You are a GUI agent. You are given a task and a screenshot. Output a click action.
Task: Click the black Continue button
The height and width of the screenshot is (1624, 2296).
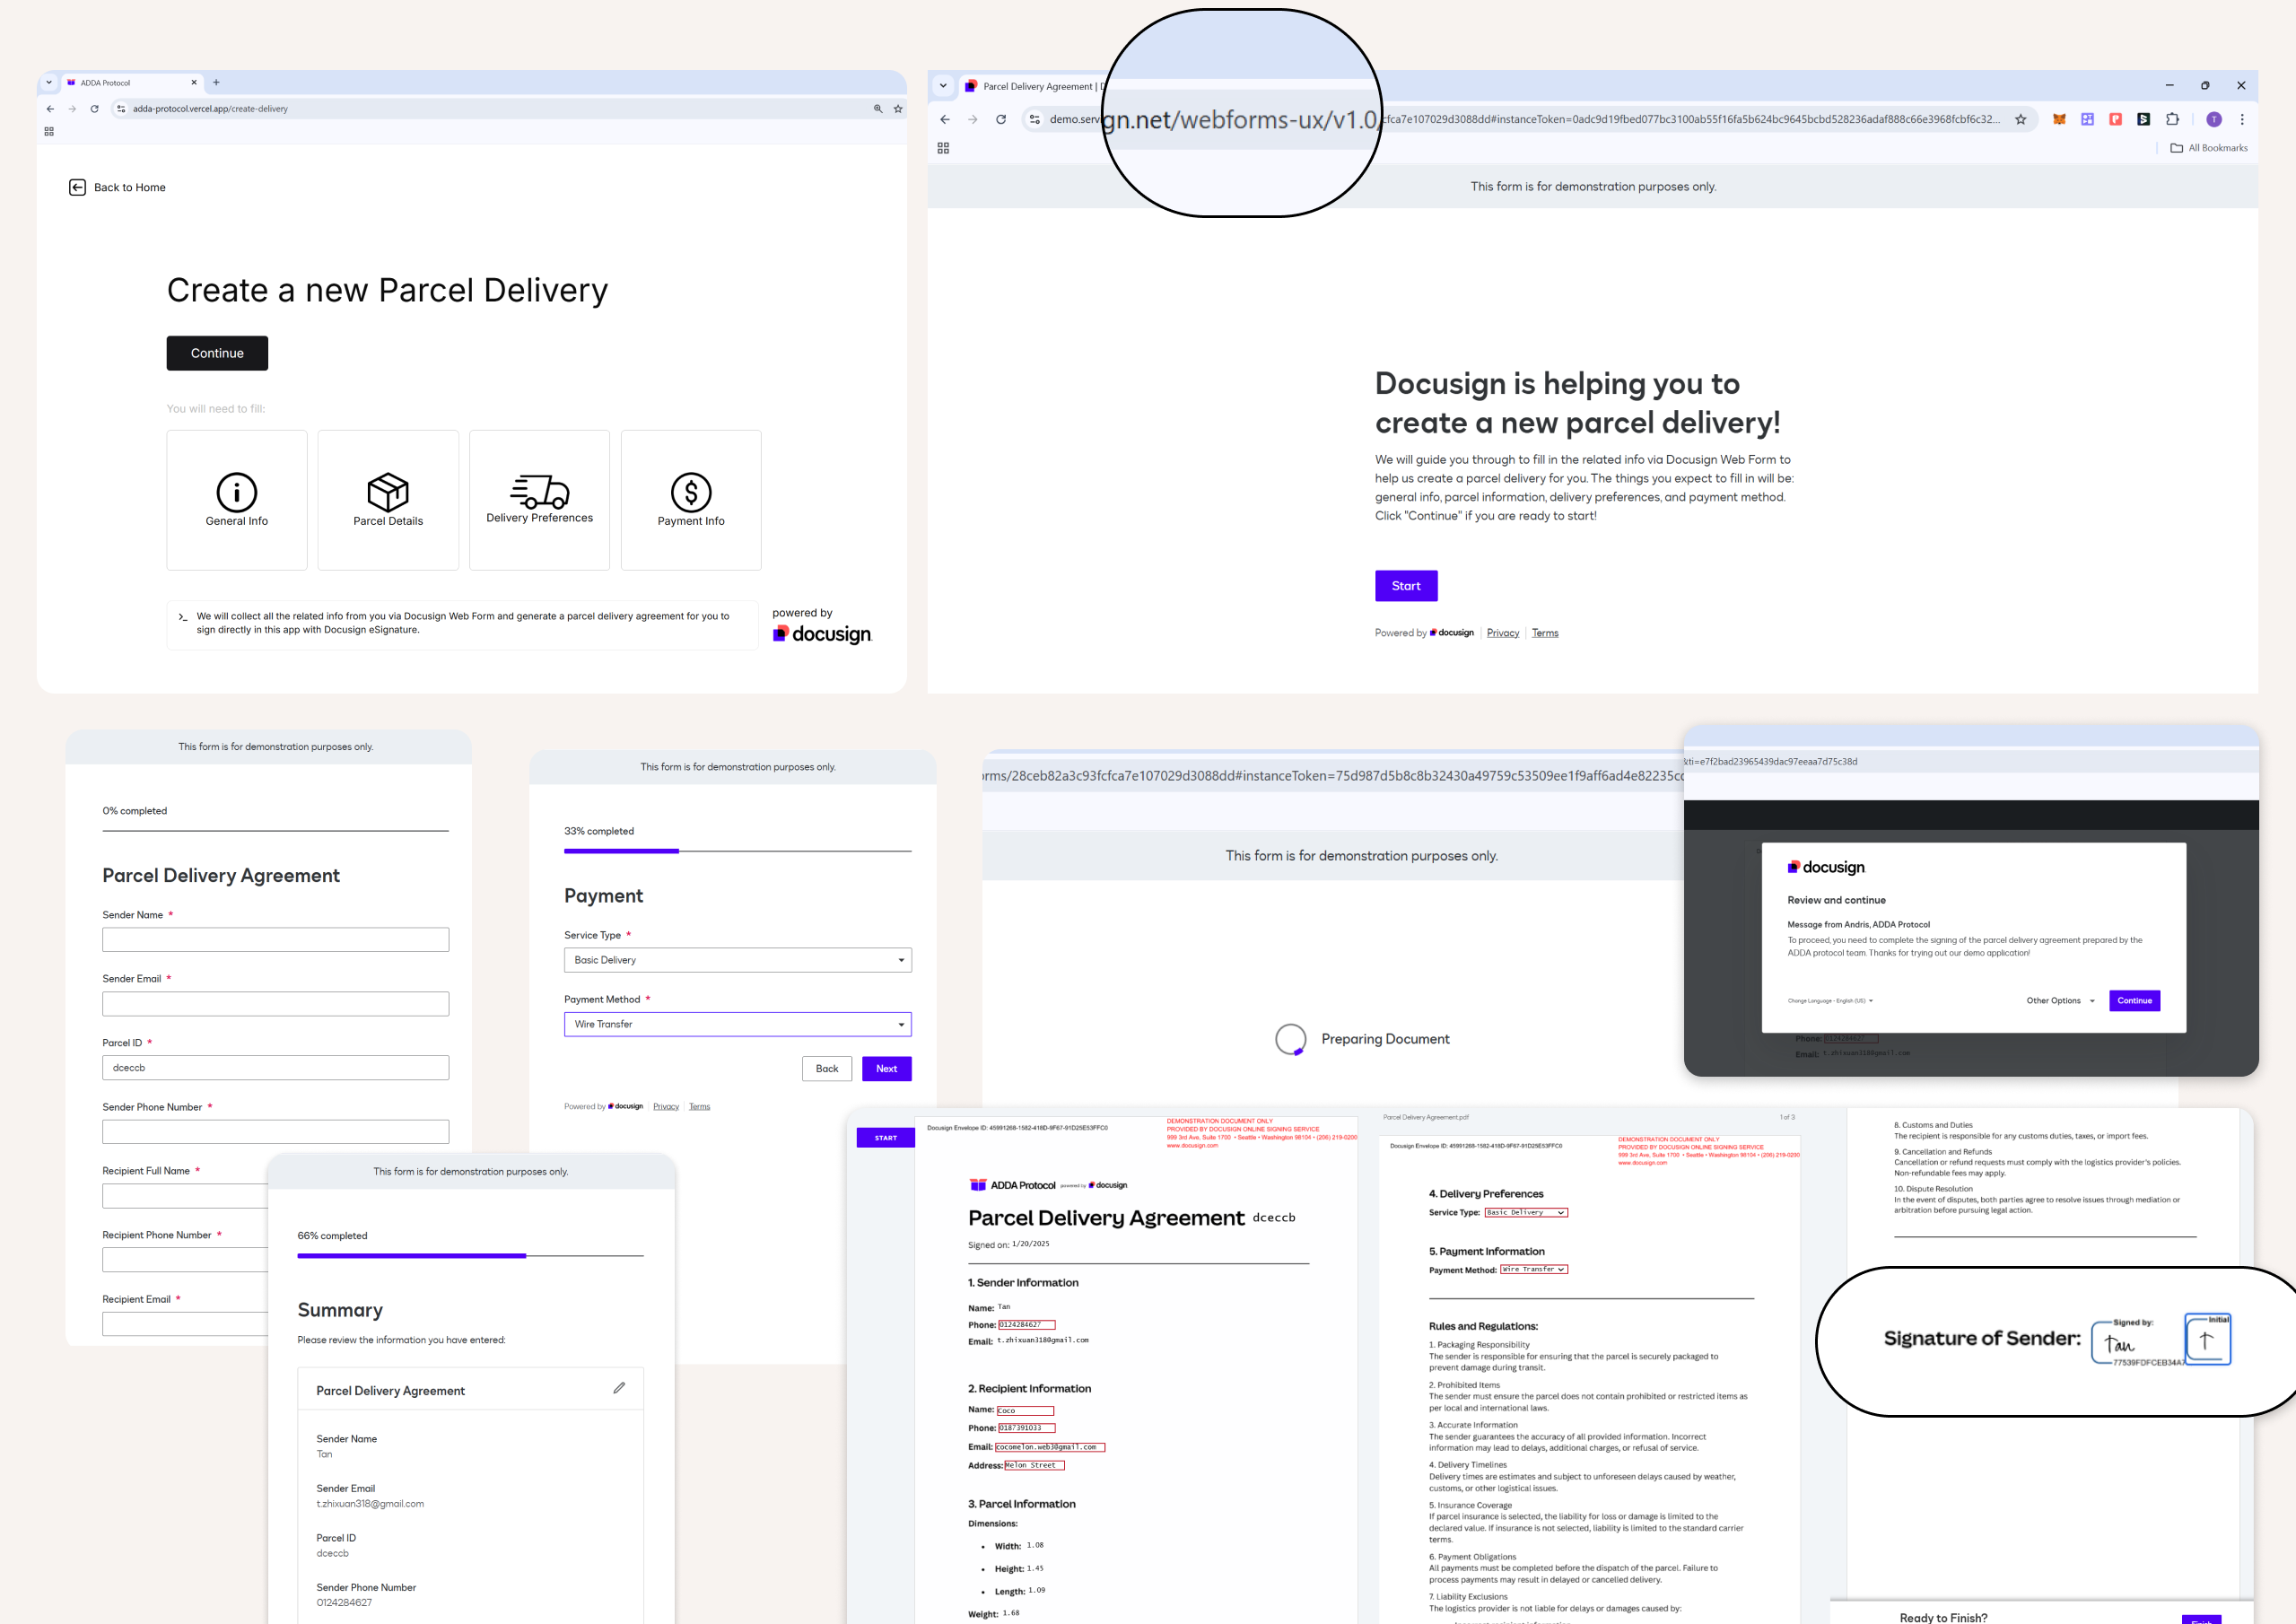coord(217,353)
